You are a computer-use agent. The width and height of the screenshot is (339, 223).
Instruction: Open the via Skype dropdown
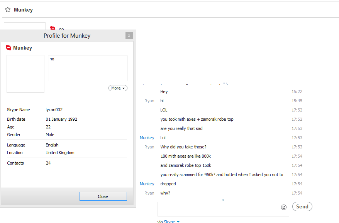(x=178, y=221)
